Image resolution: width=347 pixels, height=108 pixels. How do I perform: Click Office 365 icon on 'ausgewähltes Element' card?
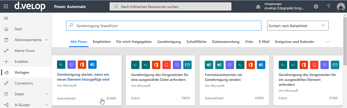304,65
